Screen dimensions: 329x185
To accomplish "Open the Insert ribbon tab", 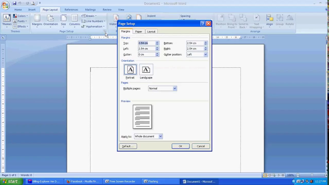I will [32, 10].
